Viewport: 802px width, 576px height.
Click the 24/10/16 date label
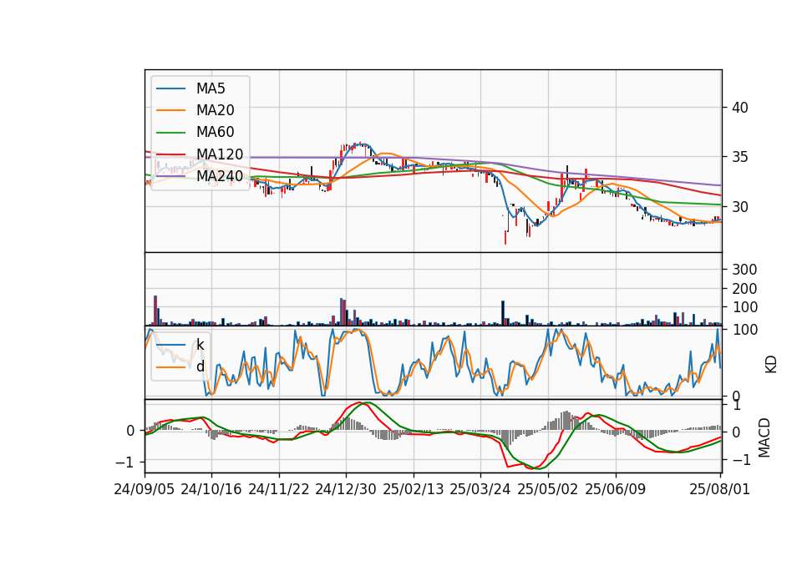(211, 489)
